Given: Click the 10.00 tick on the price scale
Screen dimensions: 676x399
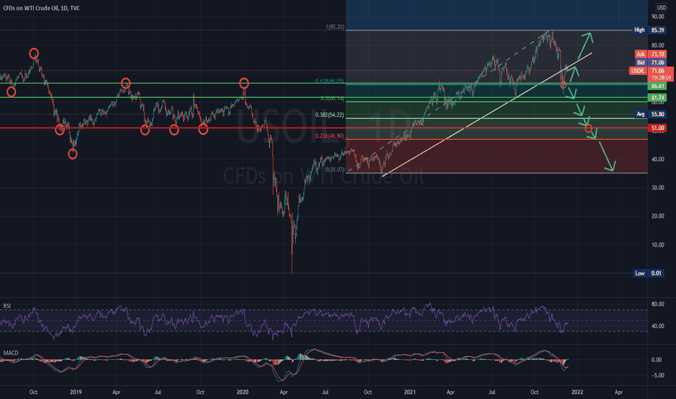Looking at the screenshot, I should 657,244.
